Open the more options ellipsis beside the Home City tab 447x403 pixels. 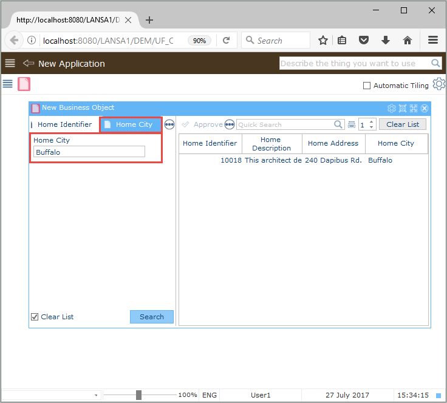(169, 124)
